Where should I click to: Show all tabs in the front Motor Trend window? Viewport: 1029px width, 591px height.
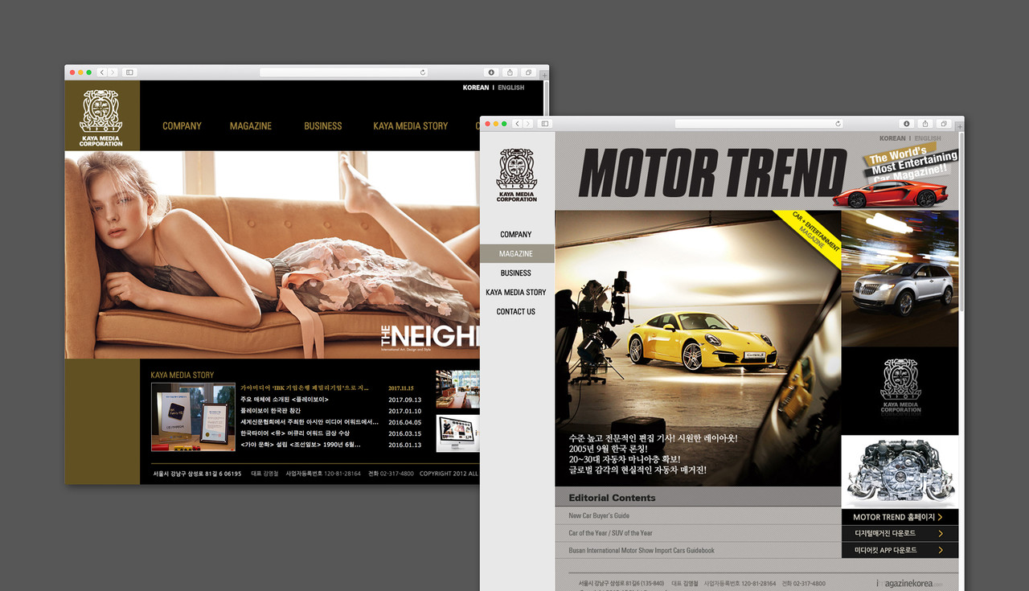pyautogui.click(x=944, y=124)
